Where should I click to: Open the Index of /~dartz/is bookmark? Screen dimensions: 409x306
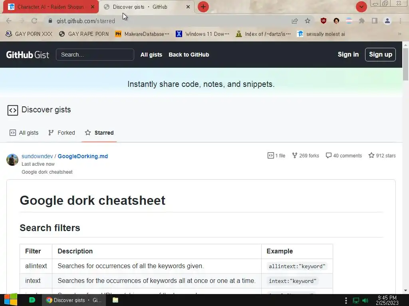(x=263, y=34)
